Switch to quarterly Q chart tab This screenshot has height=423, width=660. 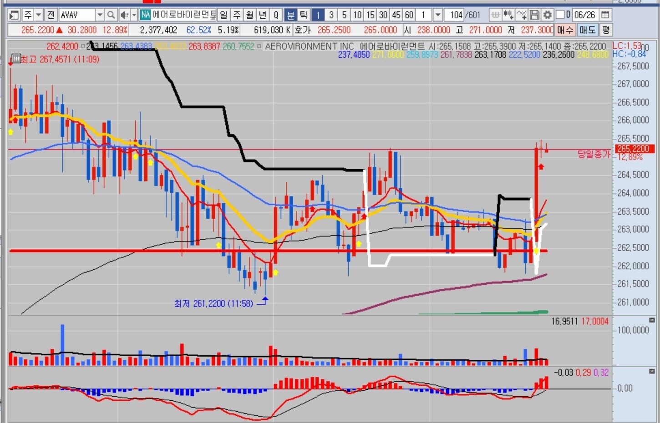[276, 15]
